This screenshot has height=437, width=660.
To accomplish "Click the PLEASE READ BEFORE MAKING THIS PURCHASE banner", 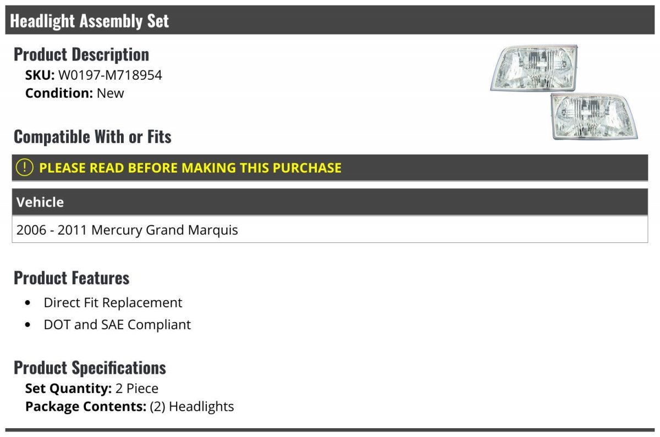I will click(x=330, y=168).
